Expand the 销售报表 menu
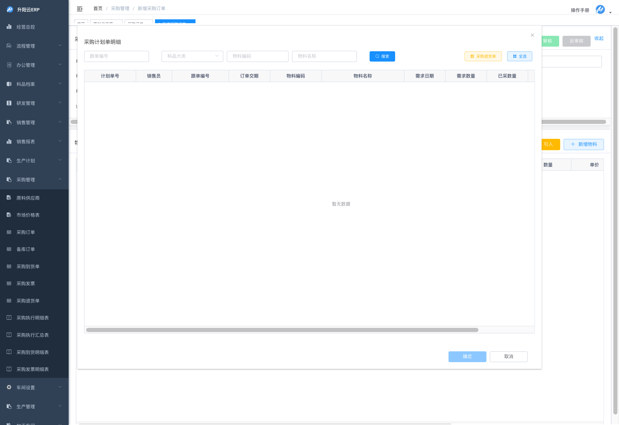 34,141
